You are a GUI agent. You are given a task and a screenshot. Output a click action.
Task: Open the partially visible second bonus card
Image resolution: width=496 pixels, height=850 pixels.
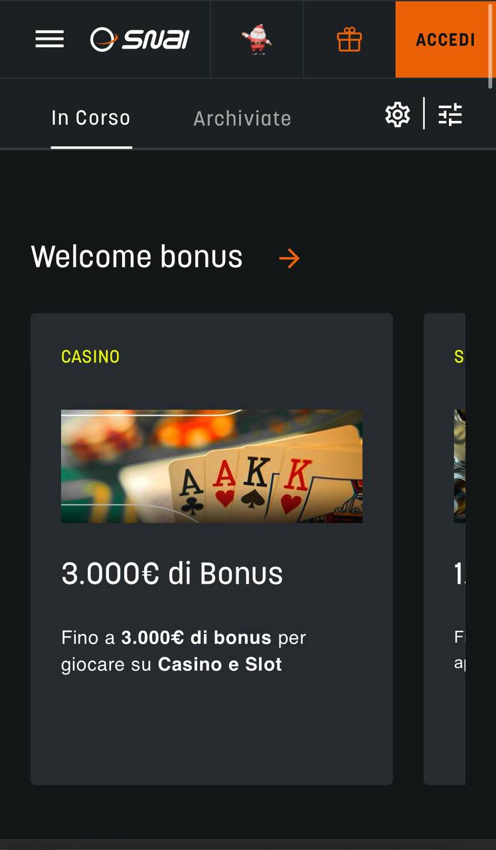click(444, 549)
